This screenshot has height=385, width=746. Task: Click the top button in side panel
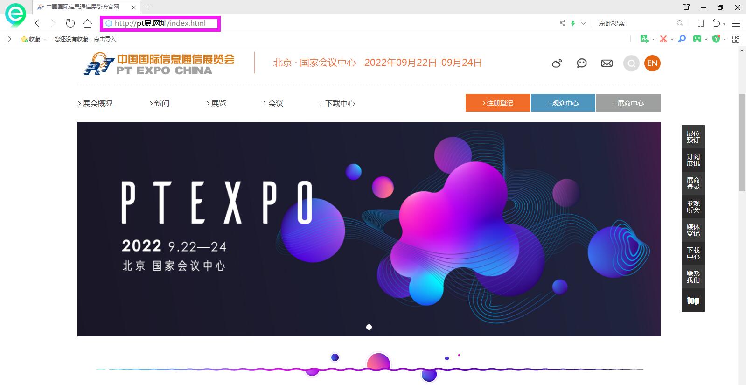click(x=693, y=300)
